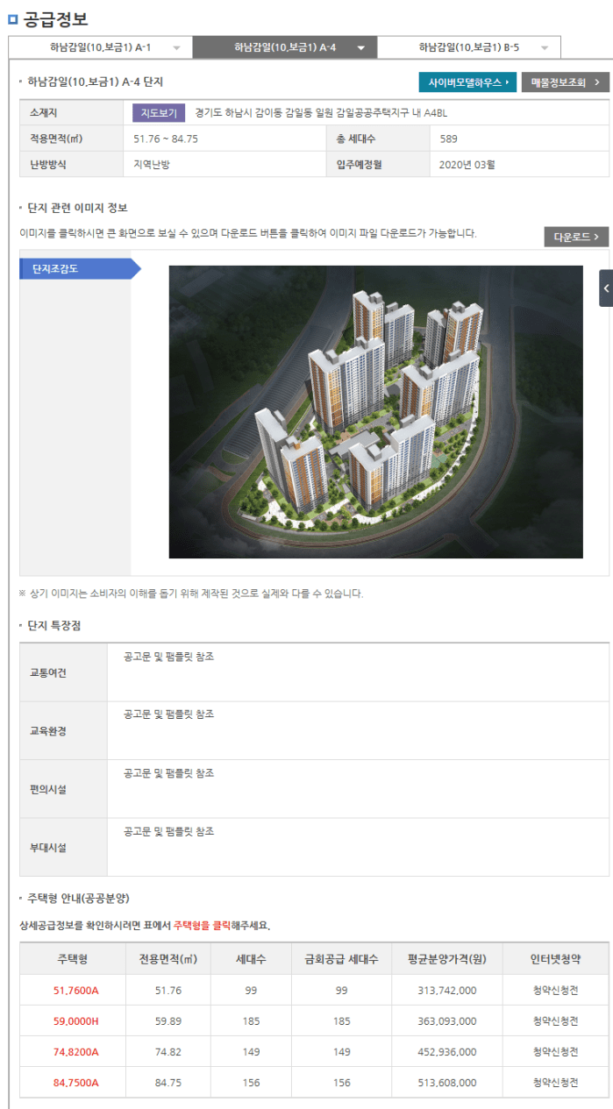Click the 지도보기 map button
This screenshot has height=1109, width=613.
[159, 113]
